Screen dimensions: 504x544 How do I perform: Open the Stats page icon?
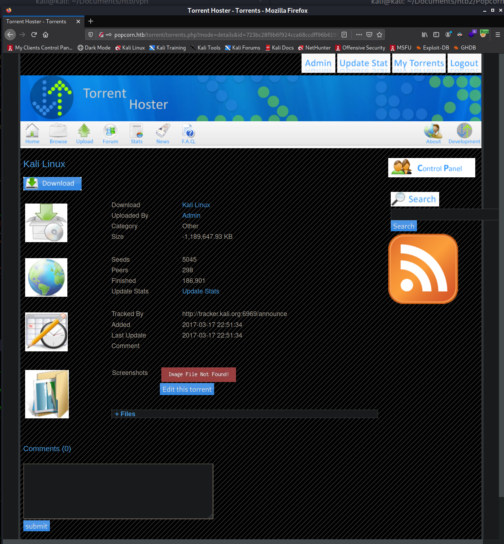[x=137, y=134]
